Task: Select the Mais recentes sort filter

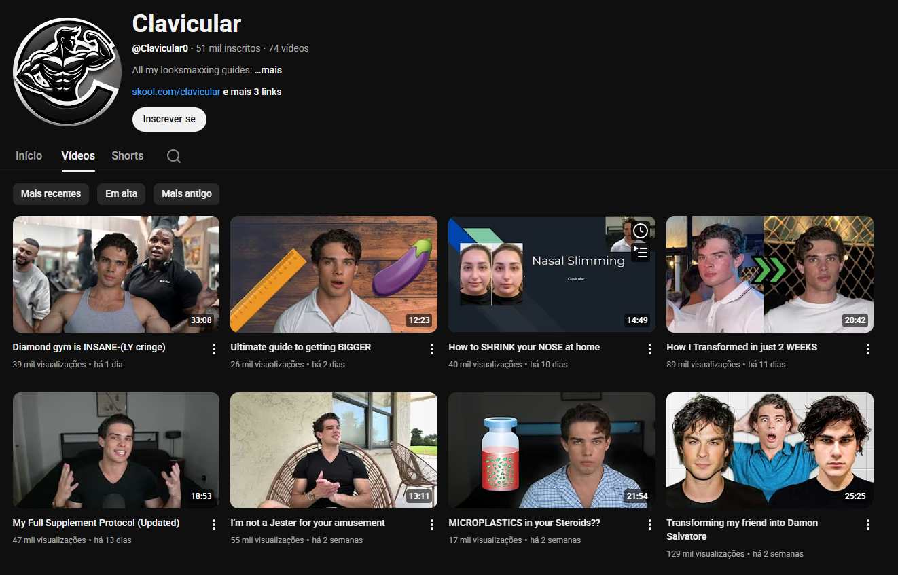Action: click(51, 193)
